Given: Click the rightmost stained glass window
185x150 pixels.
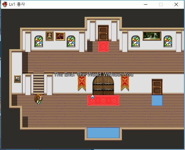Looking at the screenshot, I should point(168,41).
